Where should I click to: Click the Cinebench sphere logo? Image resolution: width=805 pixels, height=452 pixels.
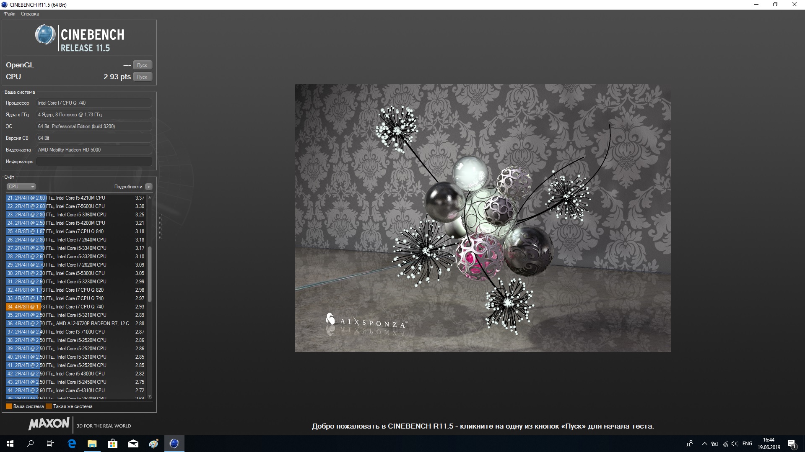[x=45, y=35]
